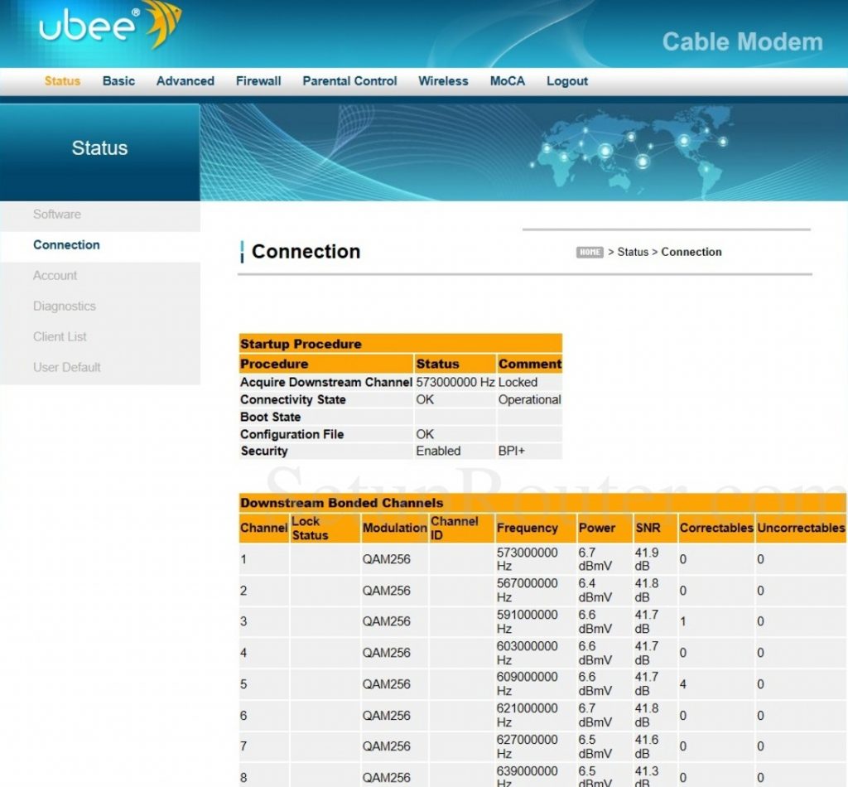The width and height of the screenshot is (848, 787).
Task: Click the Status breadcrumb link
Action: point(633,252)
